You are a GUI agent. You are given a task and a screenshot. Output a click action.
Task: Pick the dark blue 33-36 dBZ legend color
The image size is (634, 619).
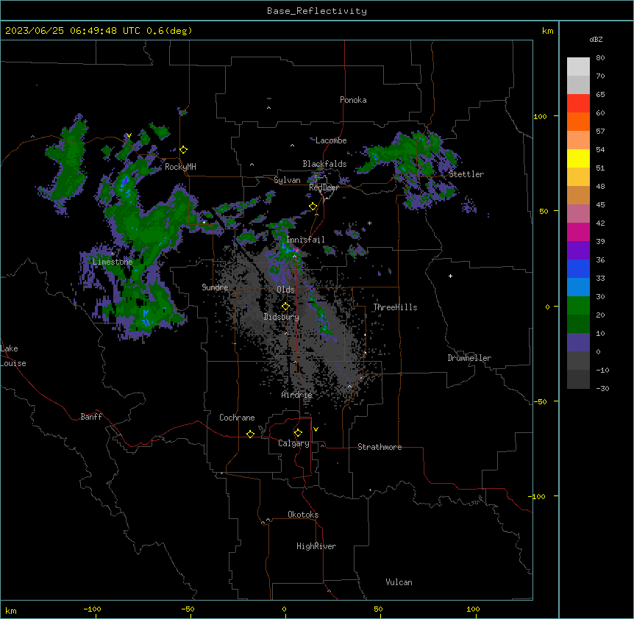point(578,268)
